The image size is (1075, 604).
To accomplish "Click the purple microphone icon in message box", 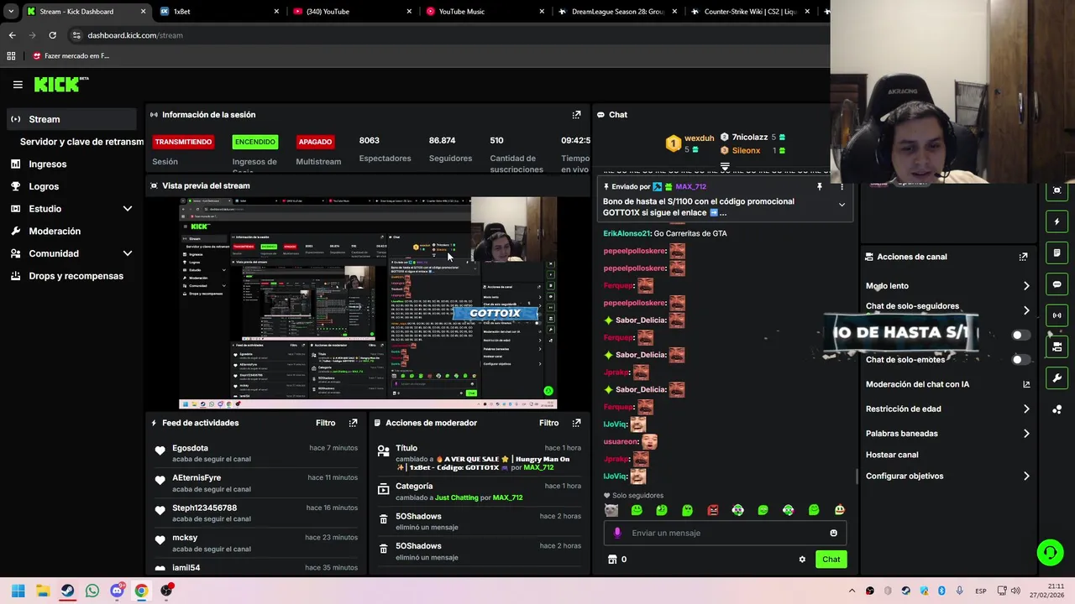I will tap(617, 533).
